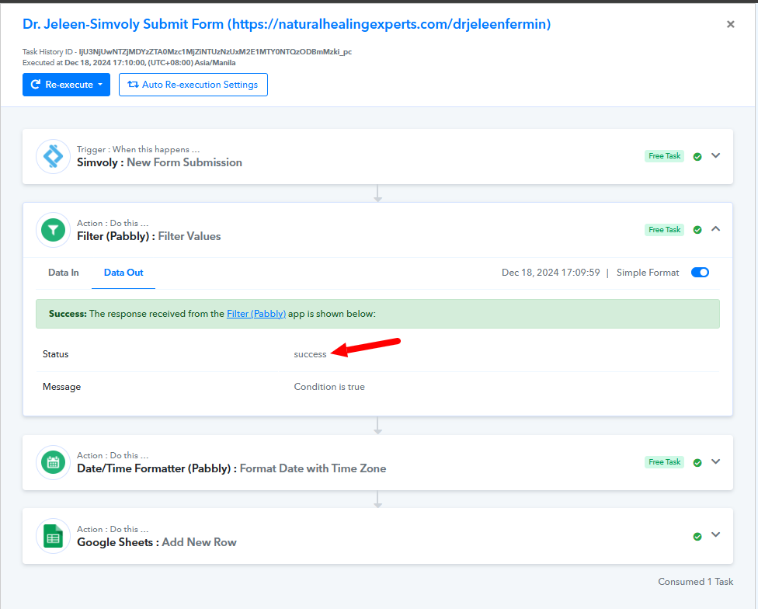758x609 pixels.
Task: Click 'Filter (Pabbly) : Filter Values' title
Action: tap(149, 236)
